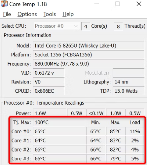Image resolution: width=147 pixels, height=165 pixels.
Task: Click Core #0 max temperature 85°C
Action: click(x=116, y=131)
